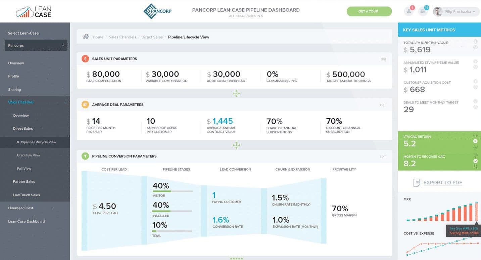This screenshot has width=481, height=260.
Task: Click the X toggle on LTV/CAC Return
Action: [475, 141]
